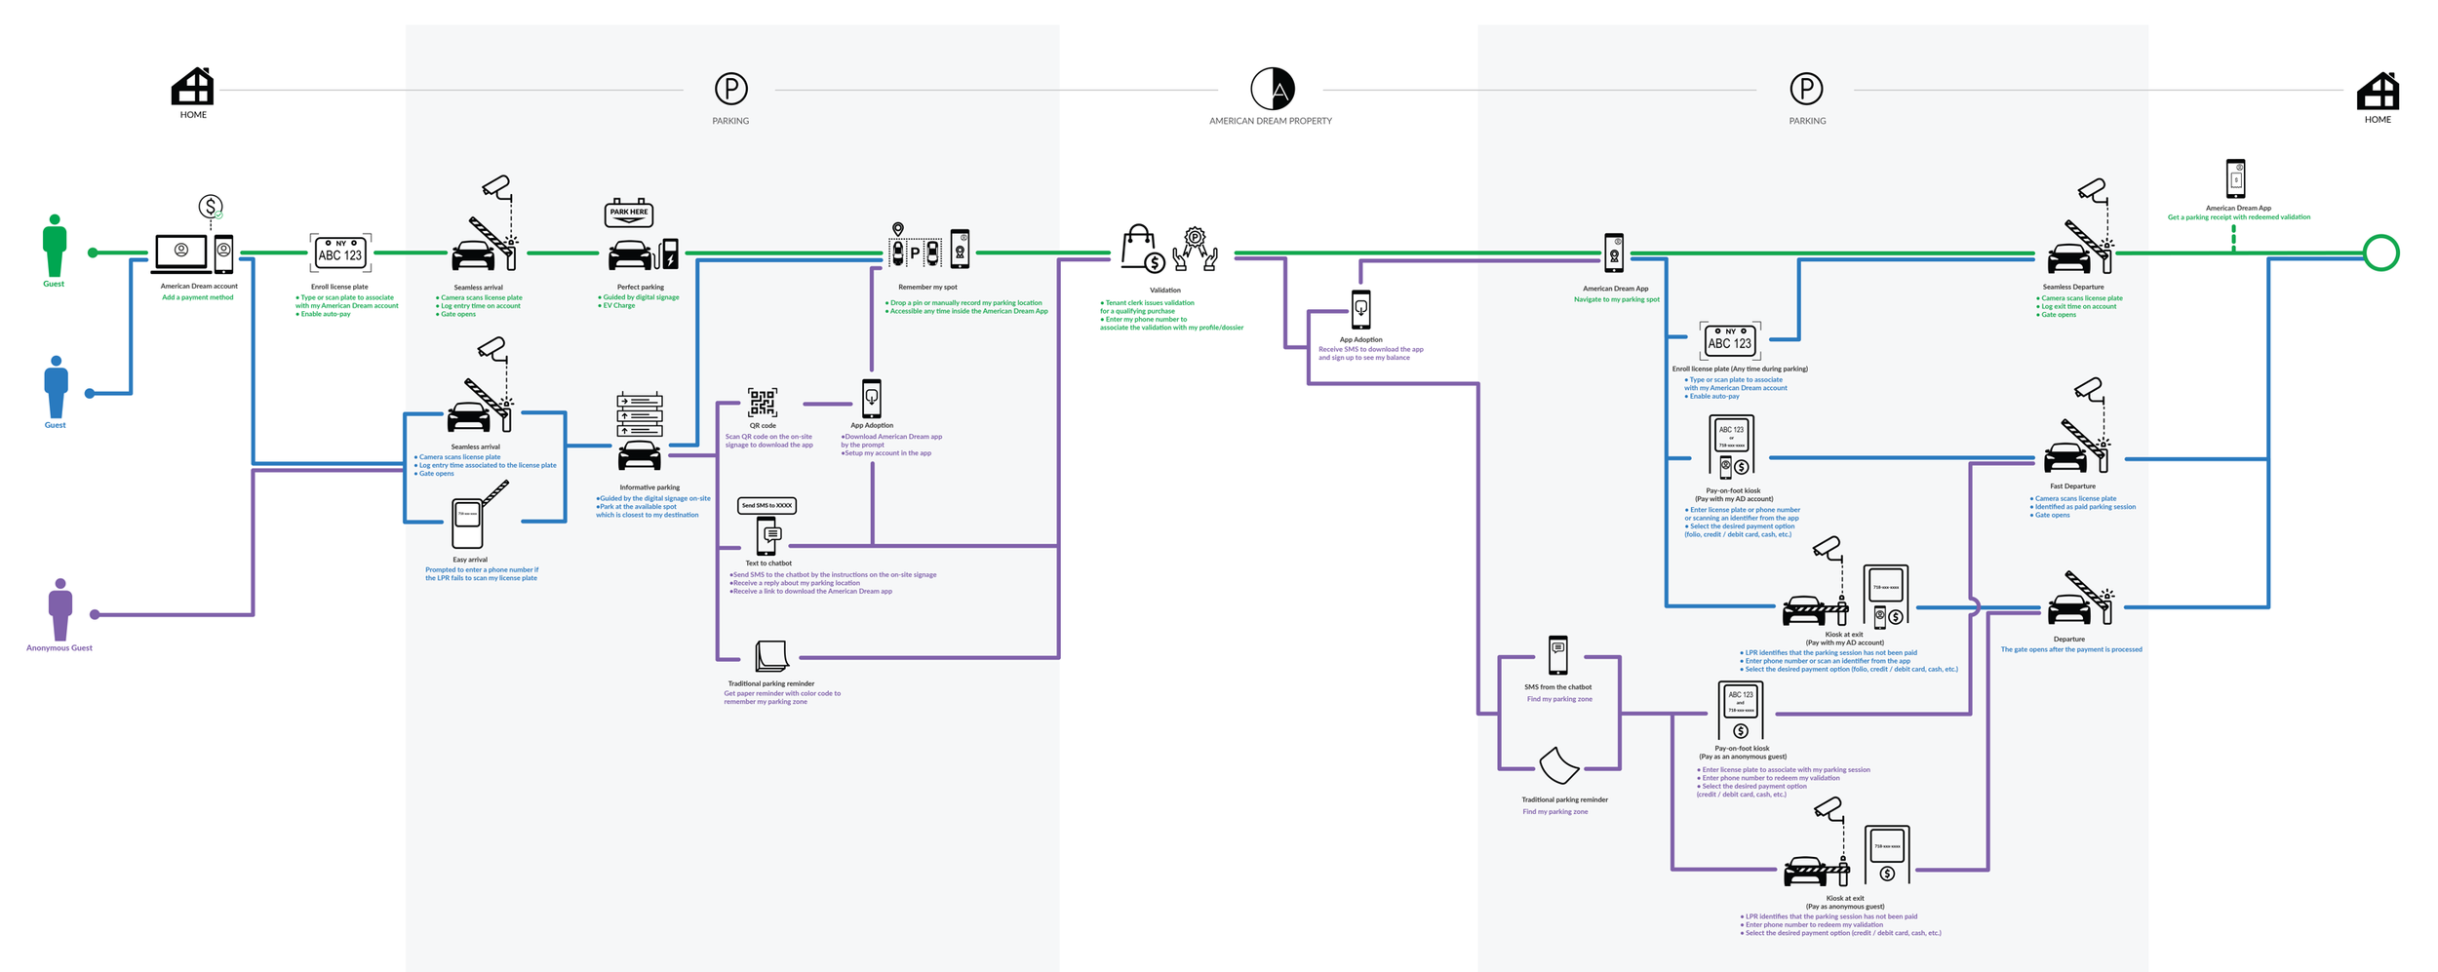The height and width of the screenshot is (972, 2438).
Task: Click the 'Perfect parking' label
Action: [x=641, y=288]
